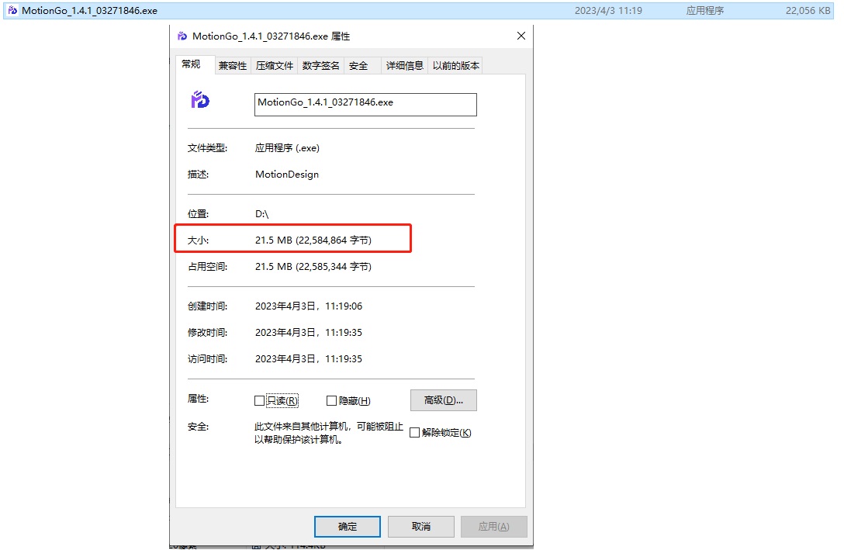Image resolution: width=844 pixels, height=550 pixels.
Task: Cancel with the 取消 button
Action: tap(421, 526)
